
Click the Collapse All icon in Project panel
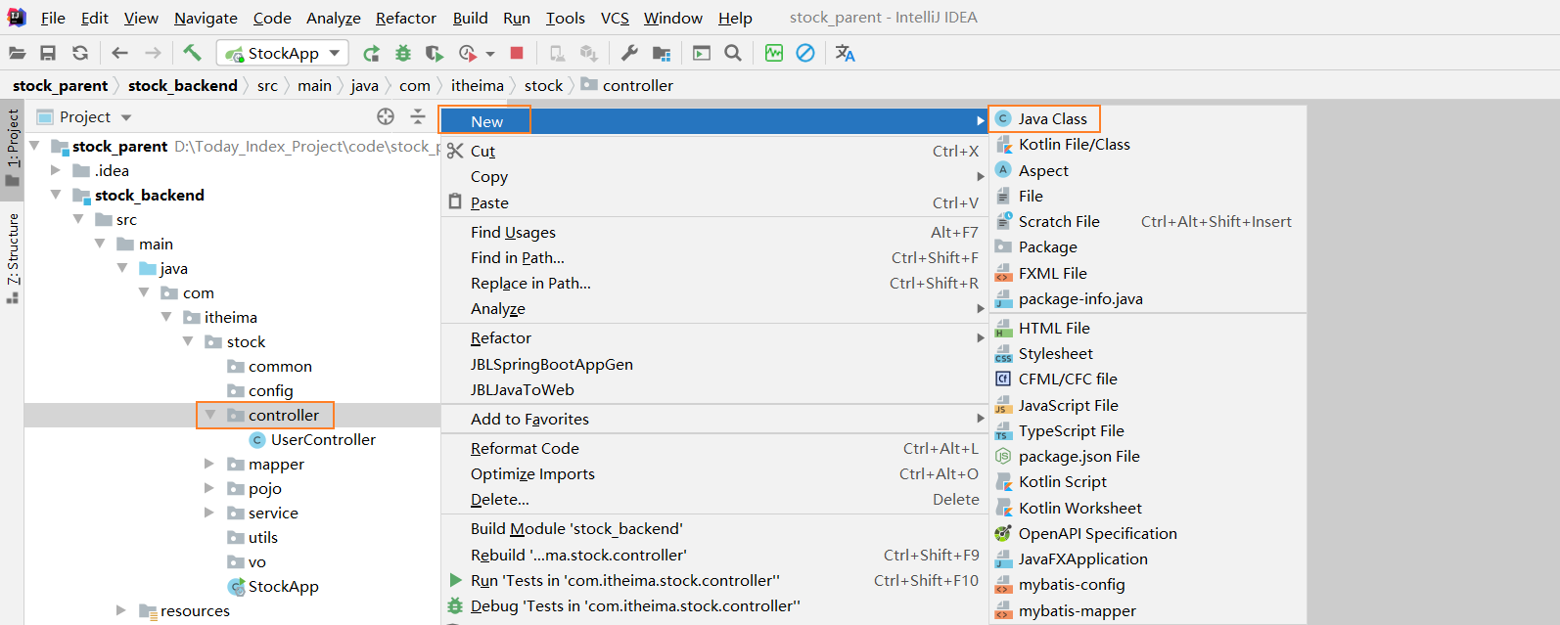point(418,116)
